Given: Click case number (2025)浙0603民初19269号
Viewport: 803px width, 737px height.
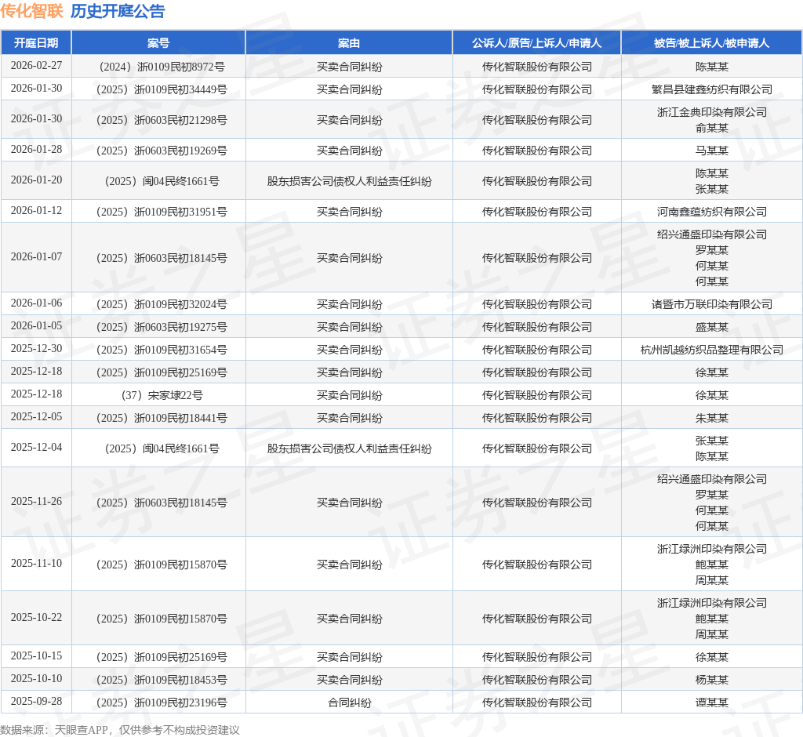Looking at the screenshot, I should pyautogui.click(x=162, y=151).
